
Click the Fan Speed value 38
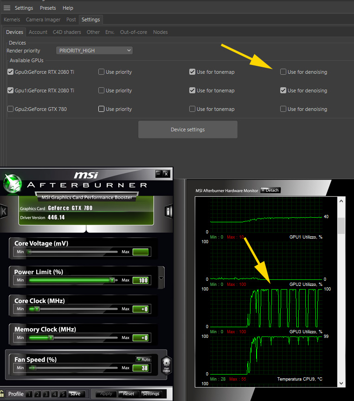tap(141, 368)
